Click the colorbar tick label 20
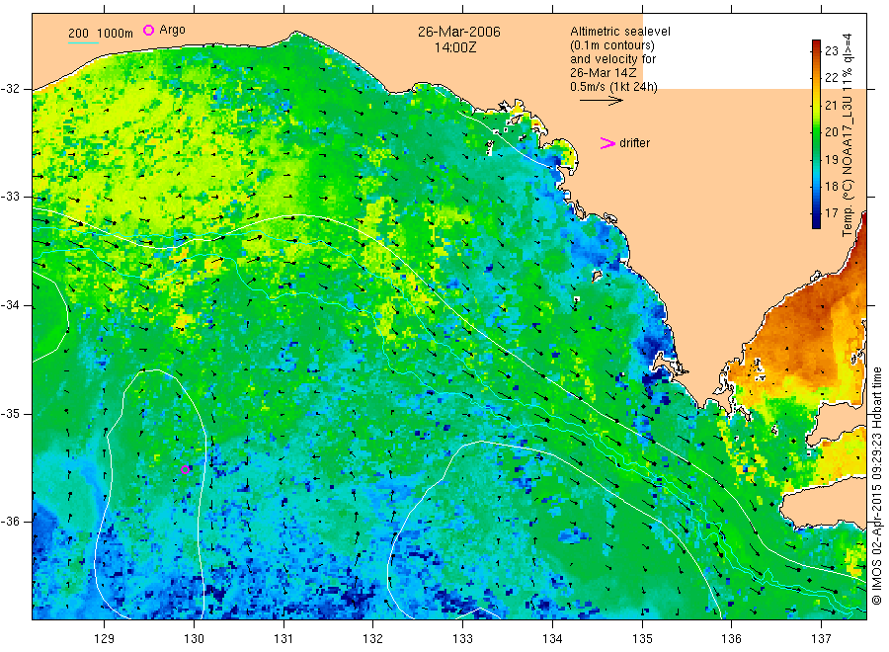The image size is (889, 652). (831, 132)
